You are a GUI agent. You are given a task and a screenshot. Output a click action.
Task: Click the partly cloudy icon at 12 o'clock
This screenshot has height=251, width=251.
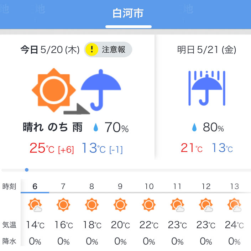click(206, 205)
